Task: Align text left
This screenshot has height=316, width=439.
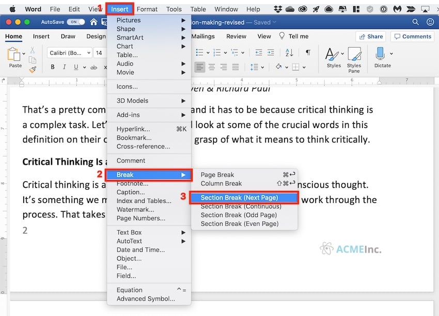Action: click(x=200, y=67)
